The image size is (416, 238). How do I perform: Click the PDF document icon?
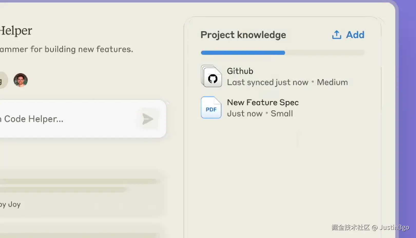coord(211,108)
